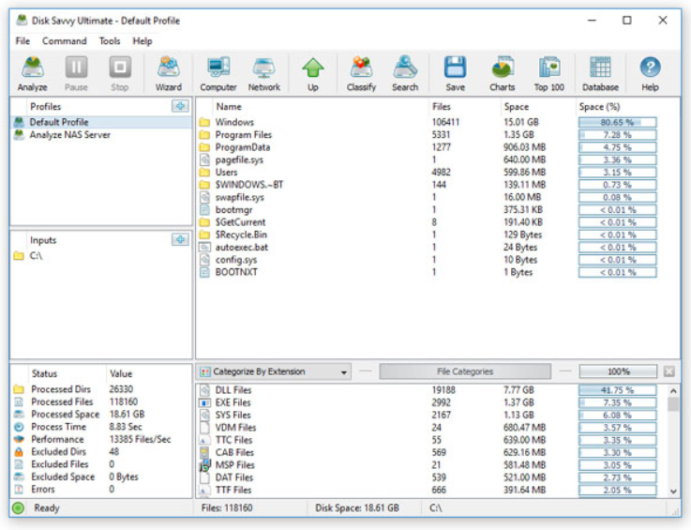Viewport: 691px width, 530px height.
Task: Open the Wizard tool
Action: [169, 73]
